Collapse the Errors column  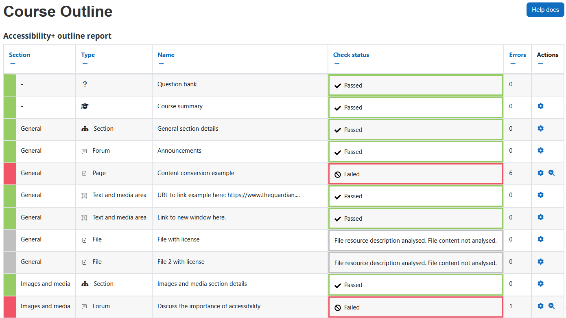pos(513,64)
